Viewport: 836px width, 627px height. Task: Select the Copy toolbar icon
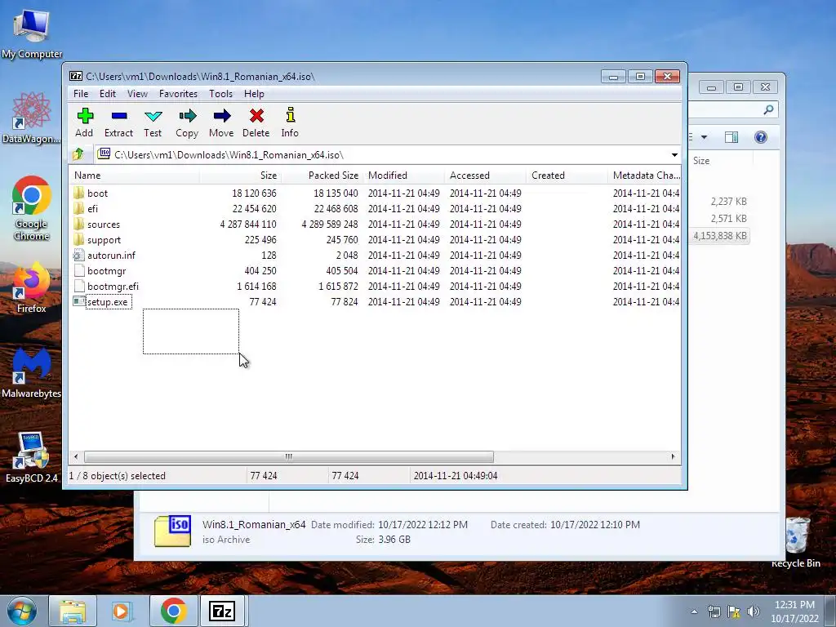point(187,122)
